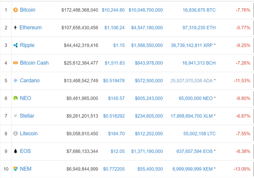Click supply 97,319,235 ETH
Image resolution: width=254 pixels, height=178 pixels.
coord(199,28)
